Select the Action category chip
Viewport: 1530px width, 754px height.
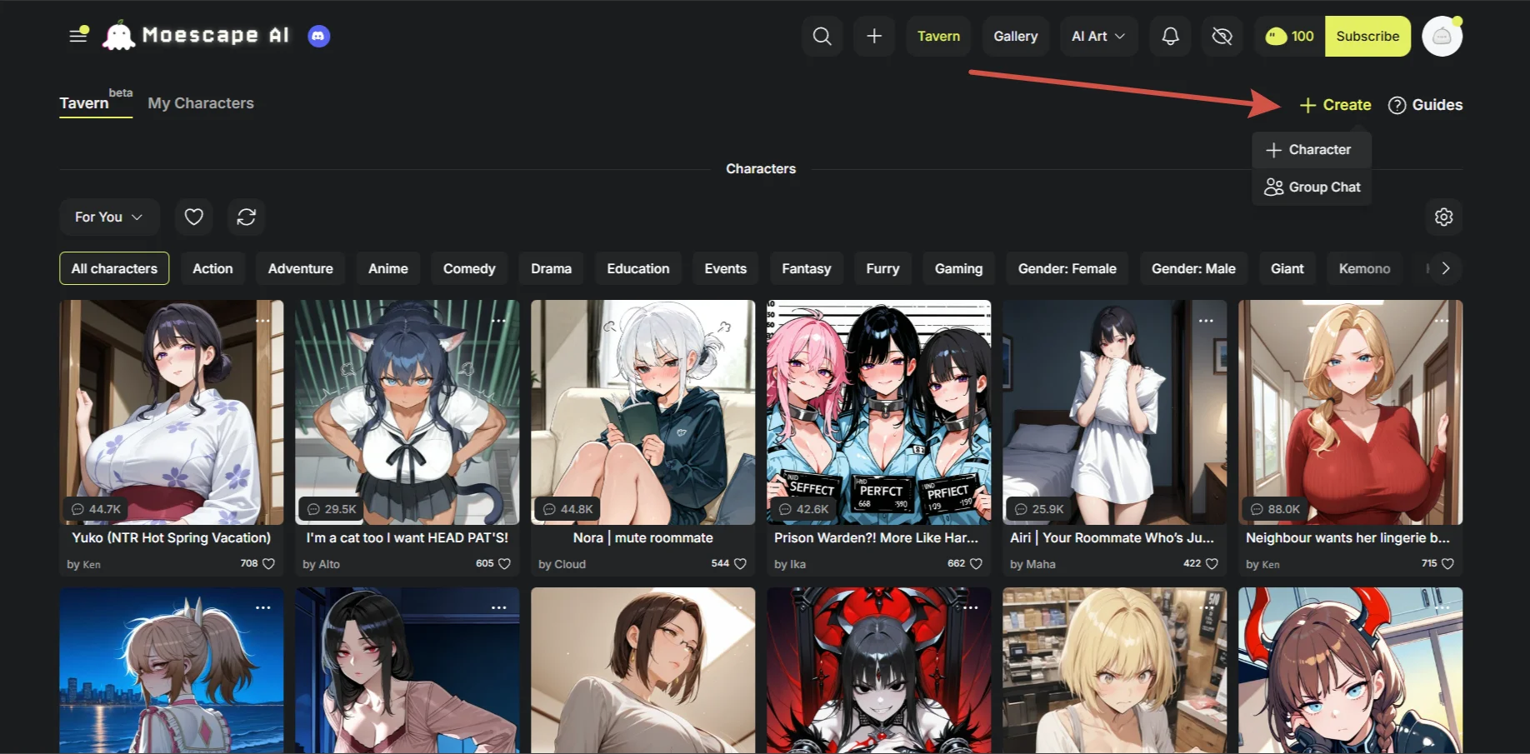point(212,268)
